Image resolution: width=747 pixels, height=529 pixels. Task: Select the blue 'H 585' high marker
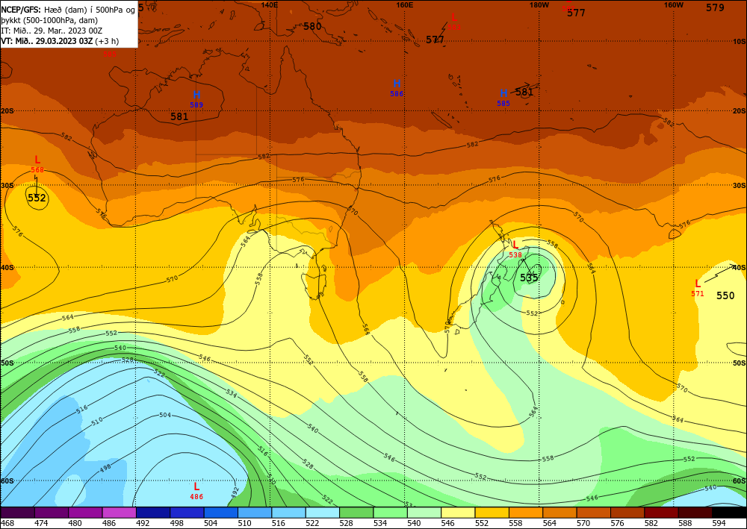point(503,98)
